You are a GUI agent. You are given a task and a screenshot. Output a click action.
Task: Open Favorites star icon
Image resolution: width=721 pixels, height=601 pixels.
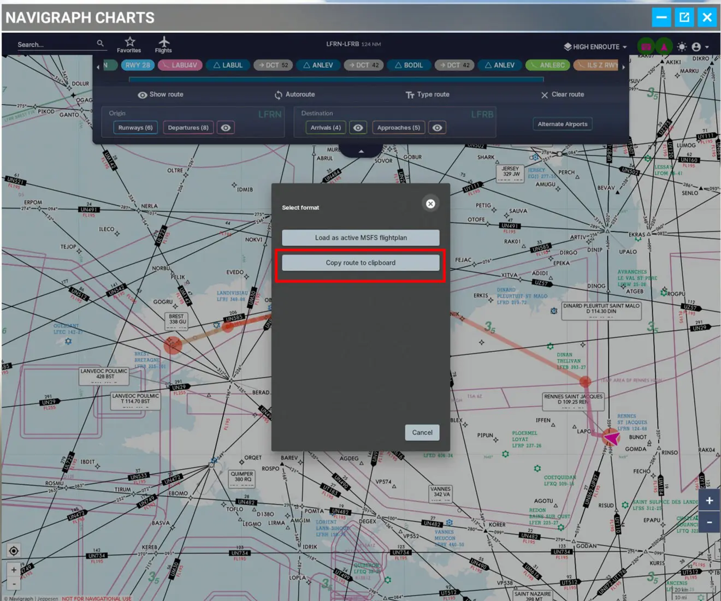tap(129, 45)
